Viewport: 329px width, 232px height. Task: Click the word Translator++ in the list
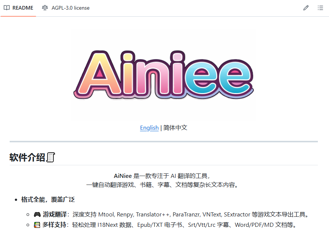153,215
